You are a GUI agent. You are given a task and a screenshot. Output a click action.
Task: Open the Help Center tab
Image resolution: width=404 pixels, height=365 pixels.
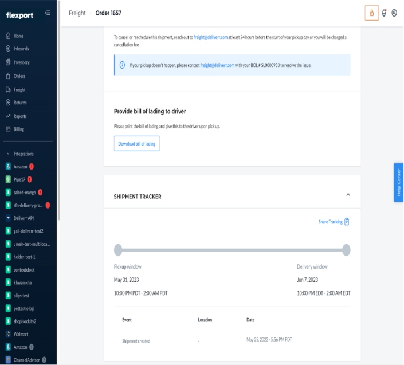399,182
